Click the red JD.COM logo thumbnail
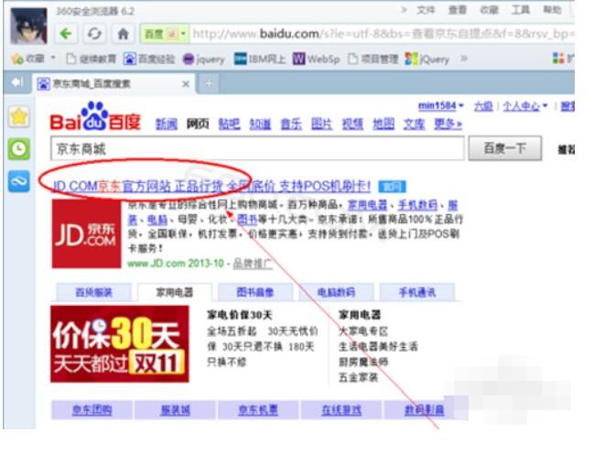 point(87,233)
